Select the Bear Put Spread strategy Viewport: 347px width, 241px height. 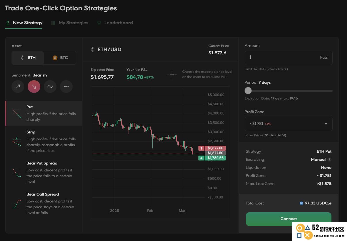(44, 172)
